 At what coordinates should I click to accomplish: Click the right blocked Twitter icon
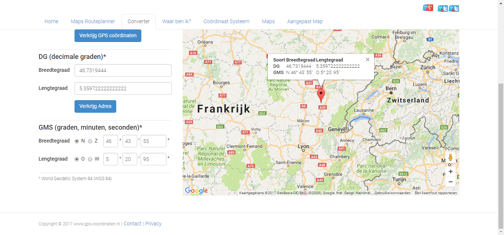point(454,8)
